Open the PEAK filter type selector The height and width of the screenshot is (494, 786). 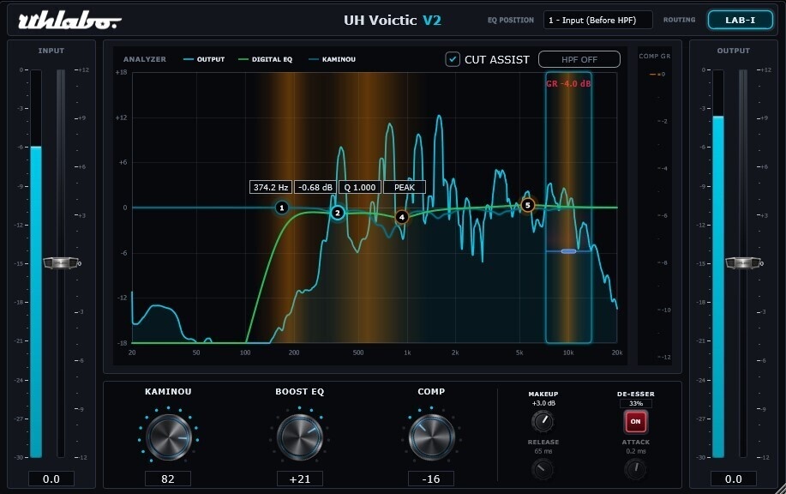click(x=405, y=187)
